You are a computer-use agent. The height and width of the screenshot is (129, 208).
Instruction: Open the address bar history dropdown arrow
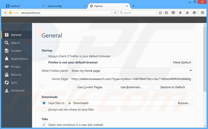pyautogui.click(x=112, y=13)
